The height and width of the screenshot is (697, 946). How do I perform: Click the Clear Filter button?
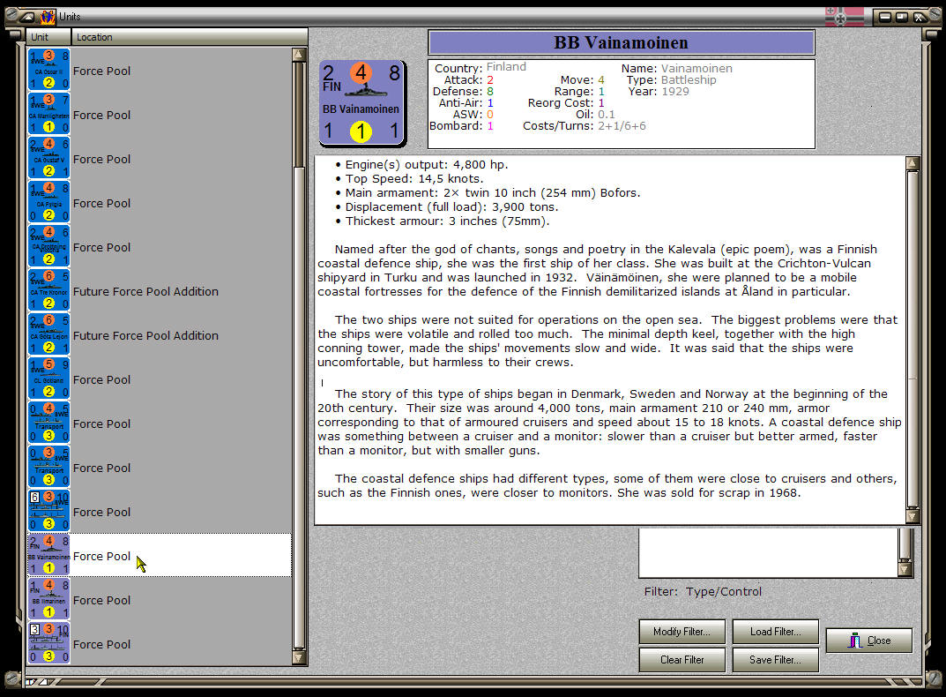pos(682,660)
